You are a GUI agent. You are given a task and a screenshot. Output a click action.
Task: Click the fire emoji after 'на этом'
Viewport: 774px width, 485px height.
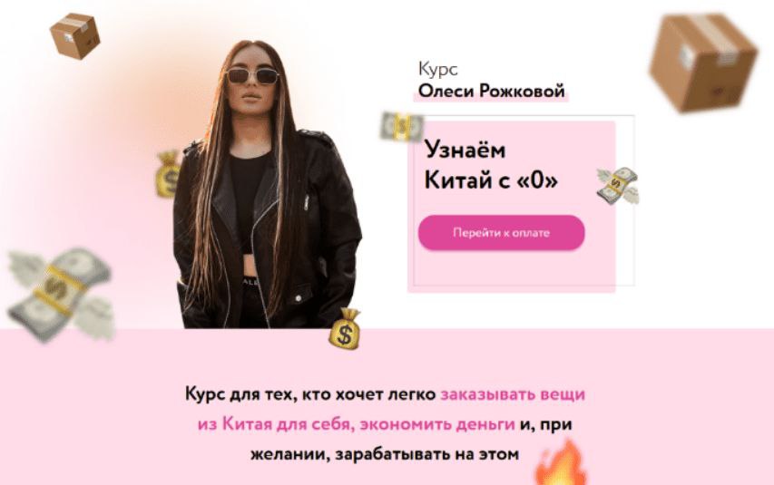point(562,463)
